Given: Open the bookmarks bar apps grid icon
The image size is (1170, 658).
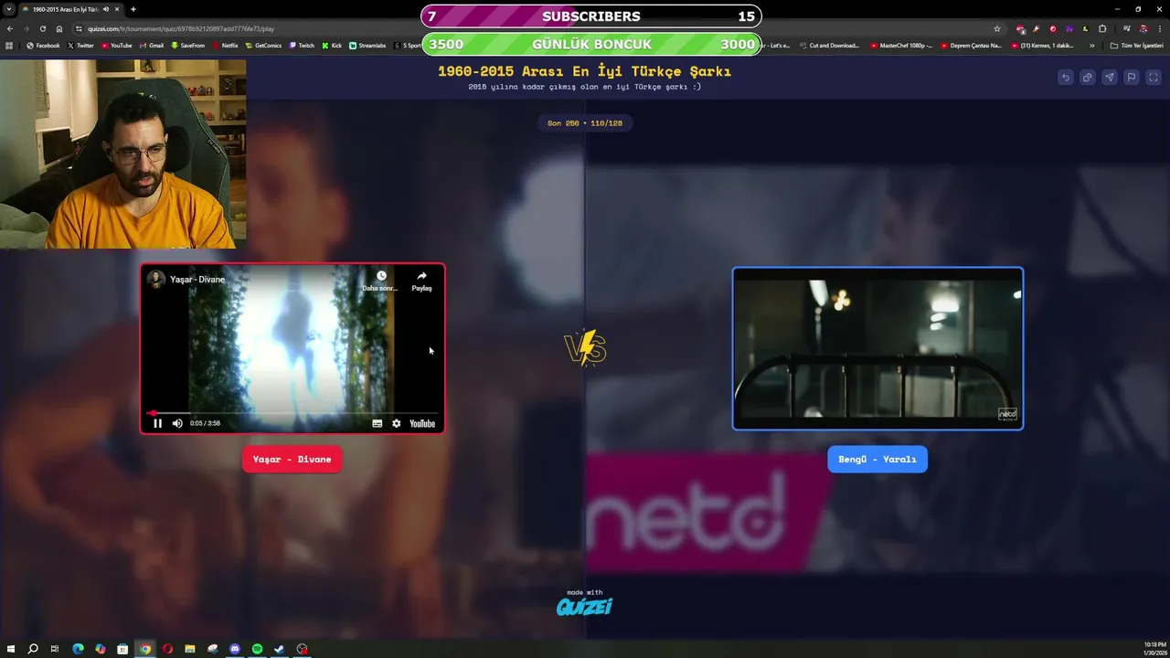Looking at the screenshot, I should pyautogui.click(x=9, y=45).
